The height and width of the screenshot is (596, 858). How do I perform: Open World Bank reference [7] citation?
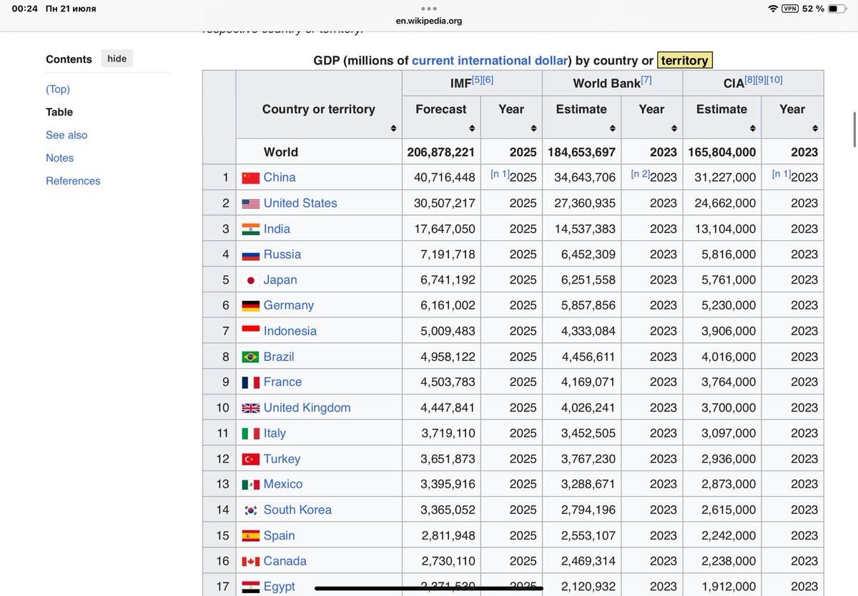pos(646,80)
